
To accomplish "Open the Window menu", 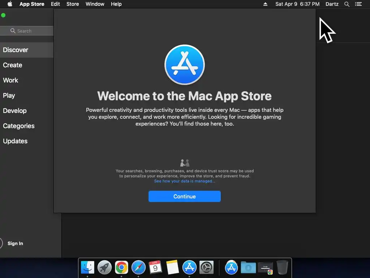I will [95, 4].
